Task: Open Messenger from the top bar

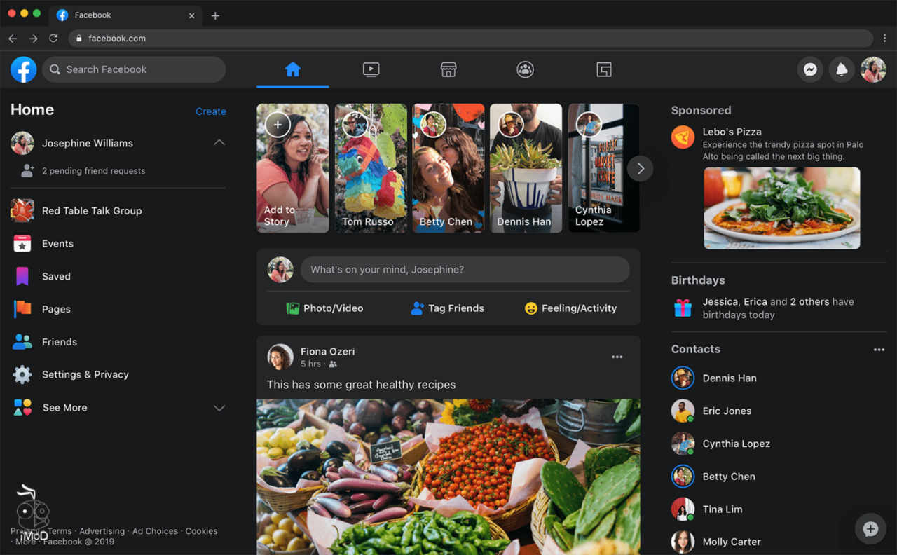Action: pyautogui.click(x=810, y=69)
